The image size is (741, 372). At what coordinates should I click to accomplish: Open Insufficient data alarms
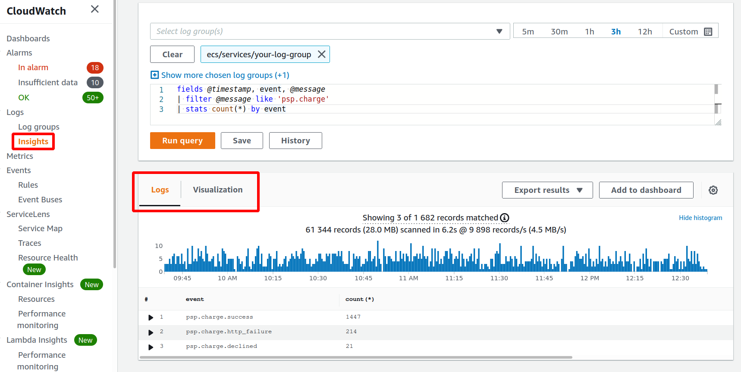(48, 83)
